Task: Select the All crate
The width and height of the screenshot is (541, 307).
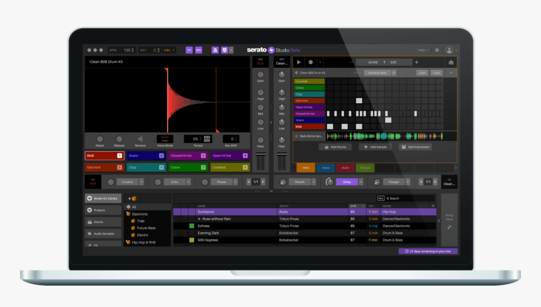Action: [x=148, y=207]
